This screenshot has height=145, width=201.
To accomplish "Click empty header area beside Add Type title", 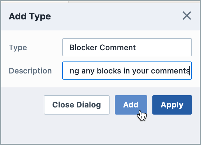I will [113, 16].
